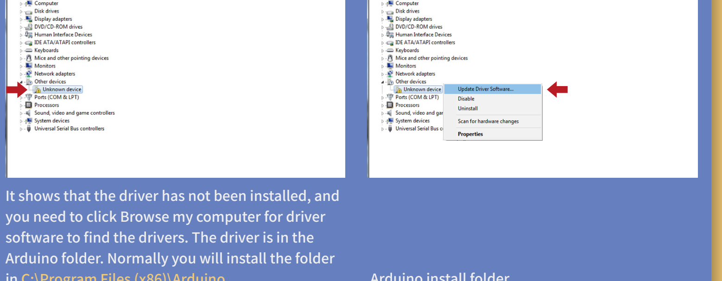Screen dimensions: 722x281
Task: Click the IDE ATA/ATAPI controllers label in the left screenshot
Action: 65,43
